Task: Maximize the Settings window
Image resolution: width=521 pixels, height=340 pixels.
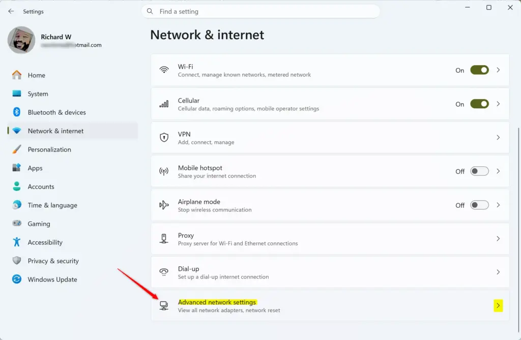Action: coord(489,7)
